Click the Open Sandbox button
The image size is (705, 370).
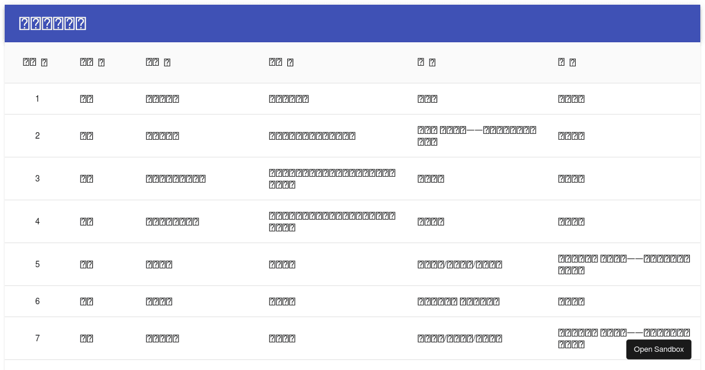tap(659, 349)
